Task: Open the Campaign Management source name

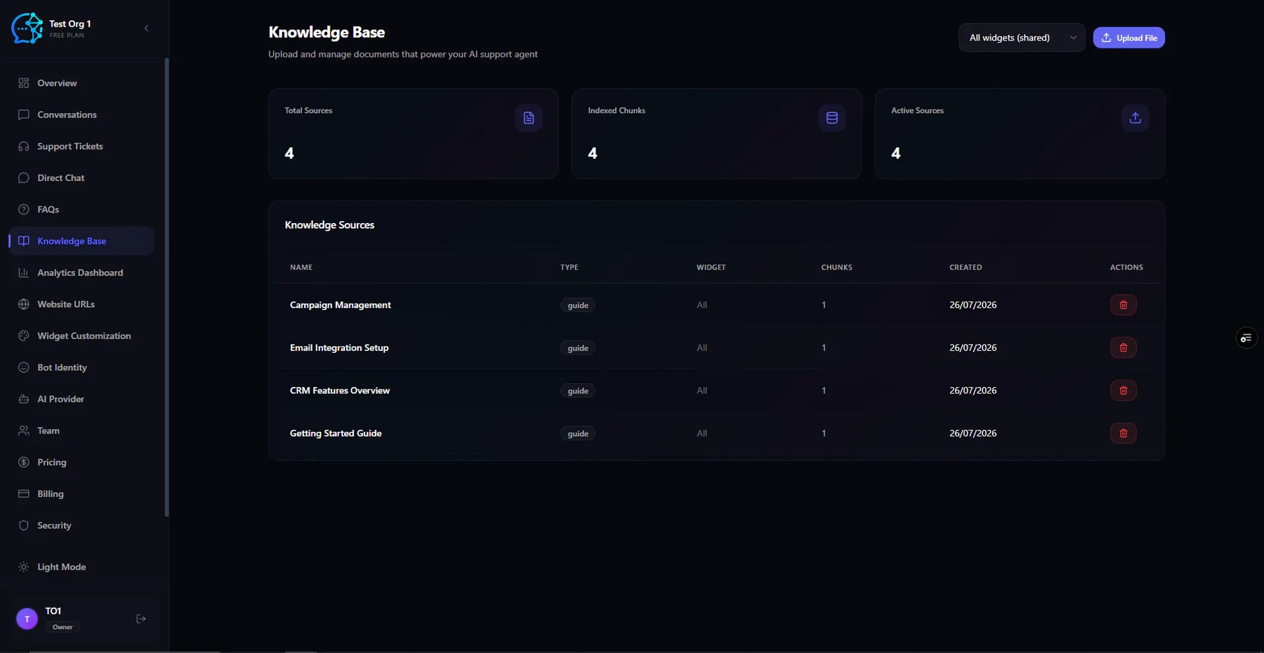Action: pos(341,305)
